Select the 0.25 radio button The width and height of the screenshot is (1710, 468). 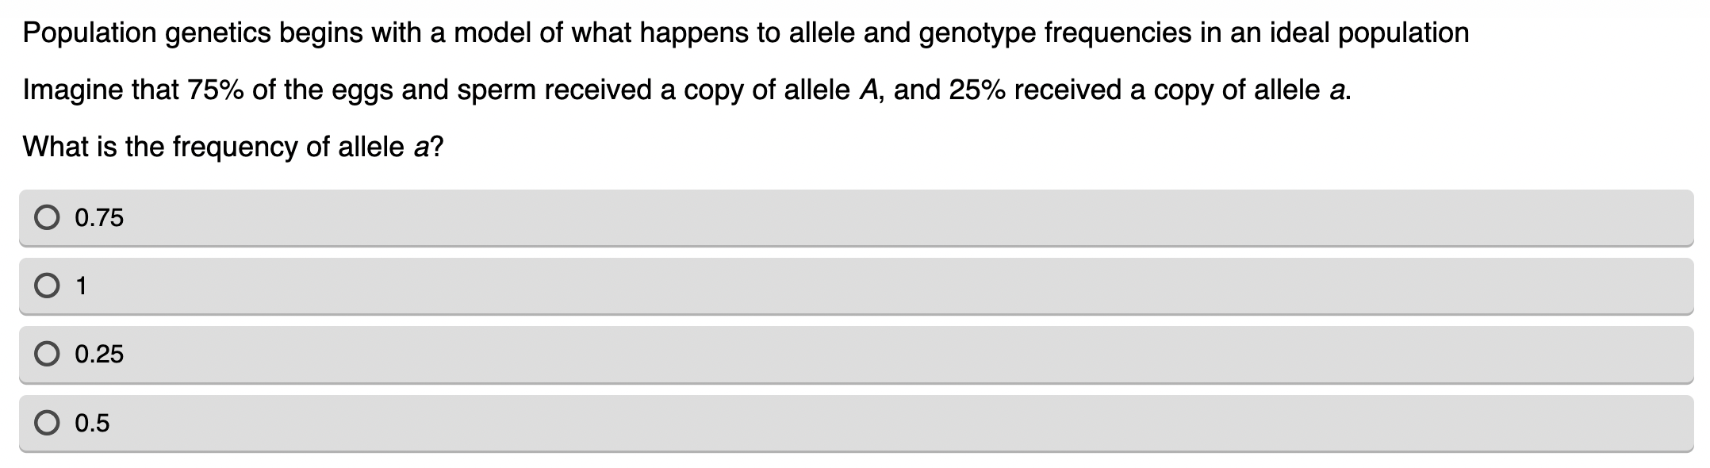coord(48,354)
